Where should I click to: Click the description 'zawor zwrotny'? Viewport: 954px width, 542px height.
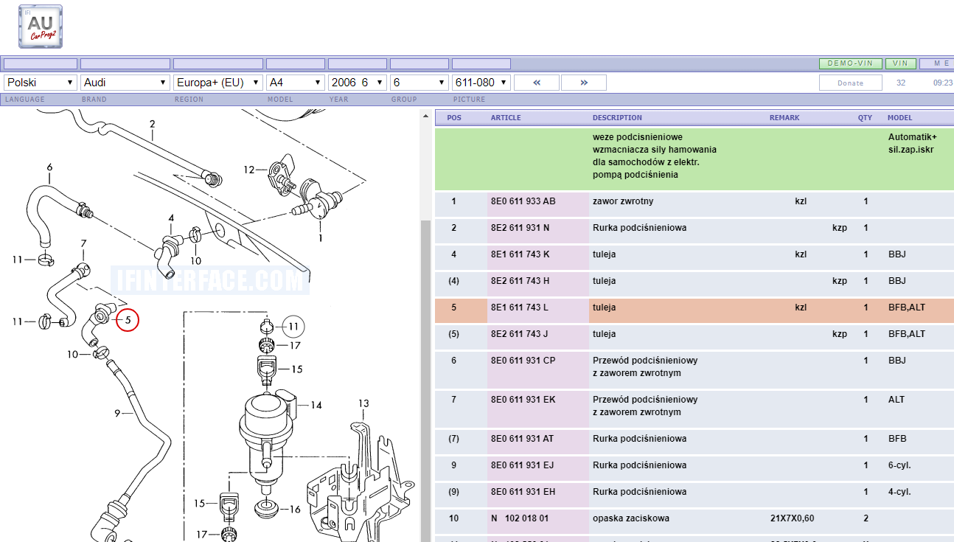(623, 201)
